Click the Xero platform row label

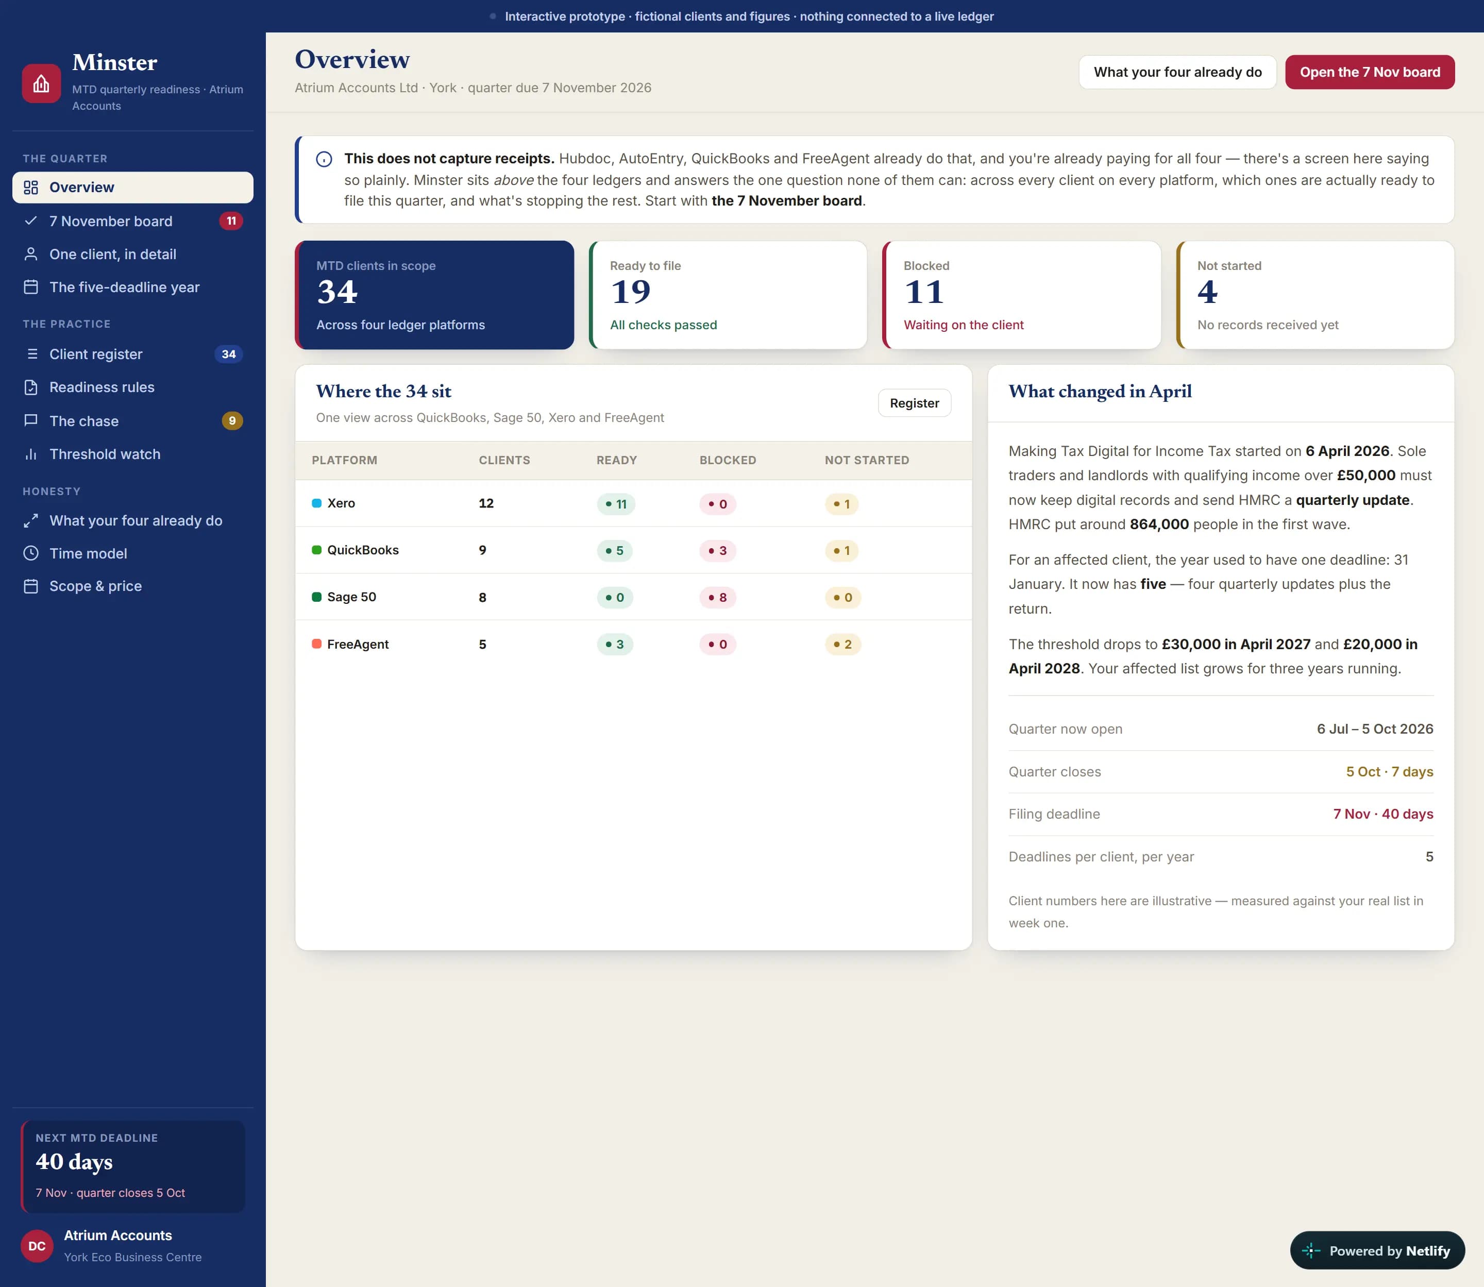(341, 503)
